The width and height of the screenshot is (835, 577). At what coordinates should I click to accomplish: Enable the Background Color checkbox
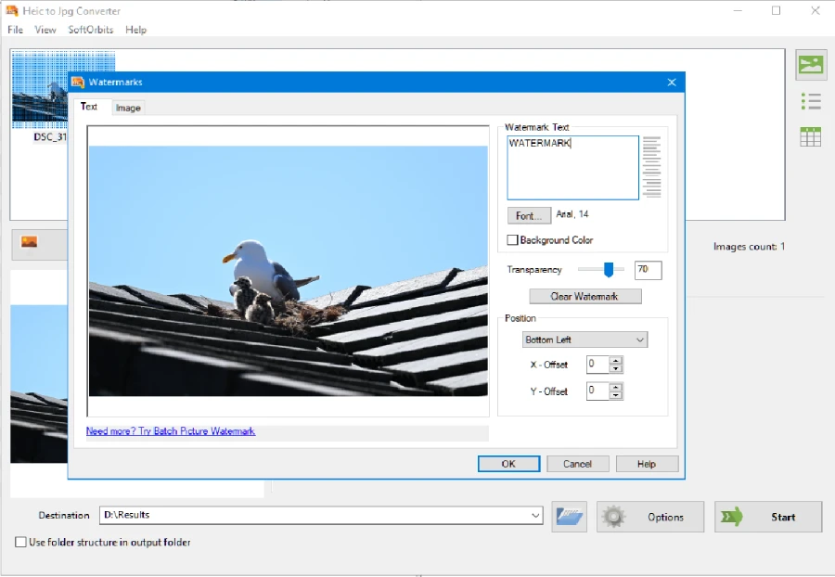[512, 240]
